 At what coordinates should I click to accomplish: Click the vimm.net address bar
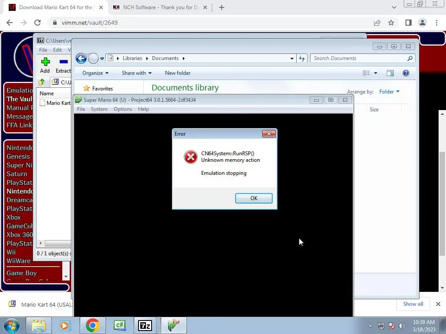coord(210,23)
